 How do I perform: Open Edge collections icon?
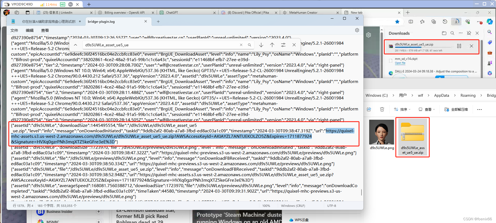tap(434, 22)
